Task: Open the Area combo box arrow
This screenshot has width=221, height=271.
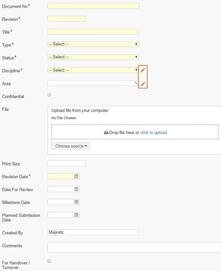Action: pos(136,83)
